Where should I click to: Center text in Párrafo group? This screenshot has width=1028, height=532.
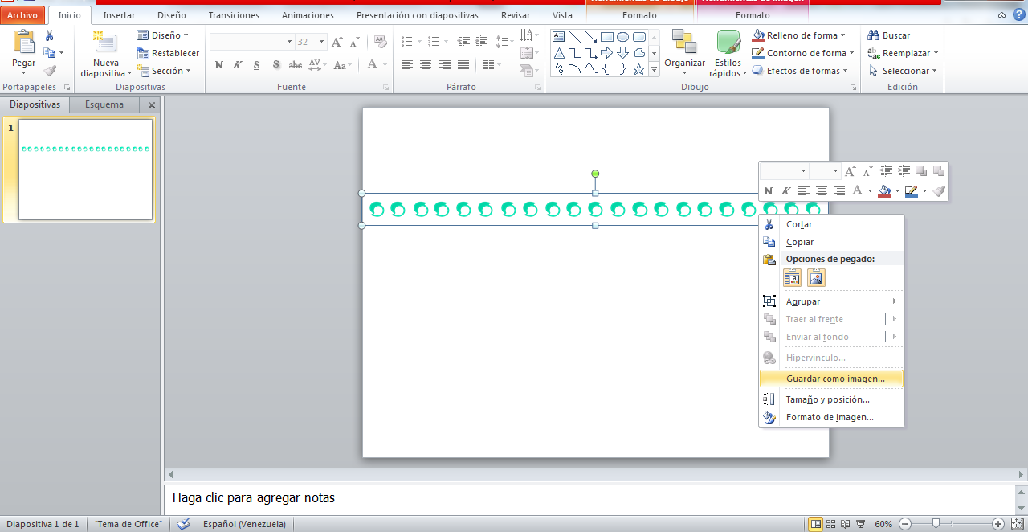tap(426, 65)
